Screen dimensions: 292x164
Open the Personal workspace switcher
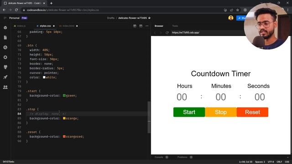(x=14, y=18)
